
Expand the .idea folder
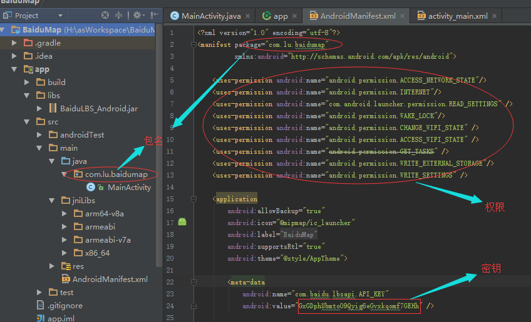[x=14, y=56]
